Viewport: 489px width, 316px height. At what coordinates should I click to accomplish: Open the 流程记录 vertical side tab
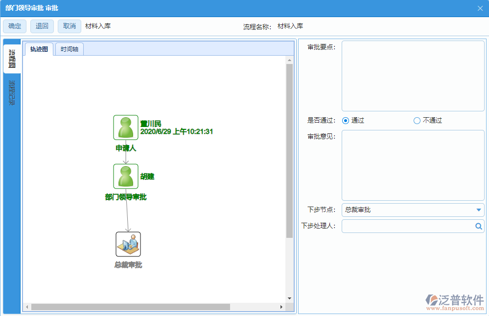pos(12,93)
